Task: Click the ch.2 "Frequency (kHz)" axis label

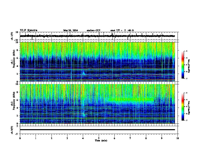Action: 14,101
